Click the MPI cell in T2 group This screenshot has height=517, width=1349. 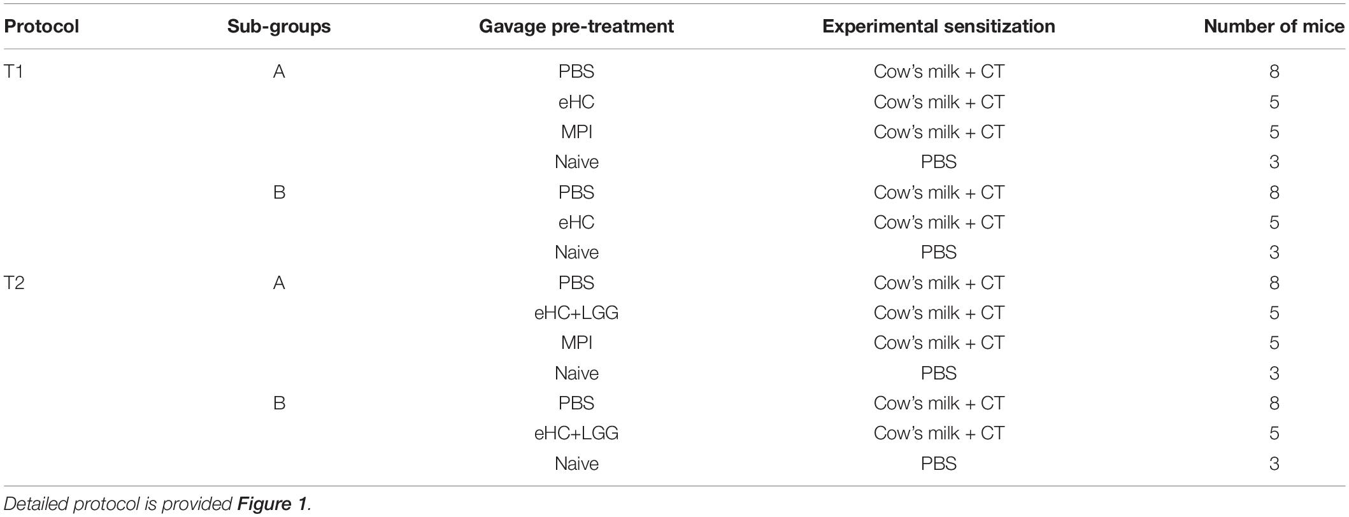coord(576,343)
